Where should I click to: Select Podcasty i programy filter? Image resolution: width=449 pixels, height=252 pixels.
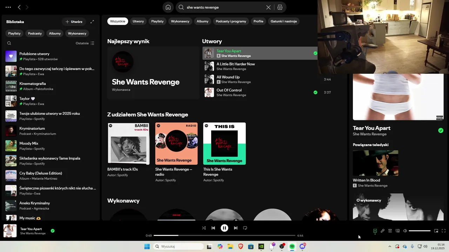231,21
